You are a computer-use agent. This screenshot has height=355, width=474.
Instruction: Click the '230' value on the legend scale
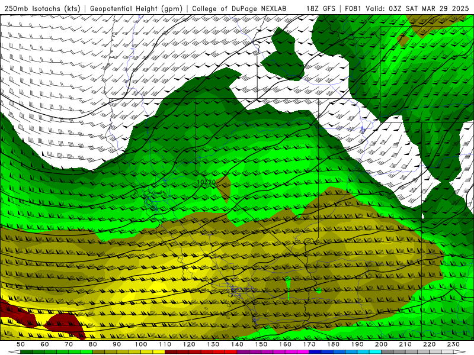(453, 344)
